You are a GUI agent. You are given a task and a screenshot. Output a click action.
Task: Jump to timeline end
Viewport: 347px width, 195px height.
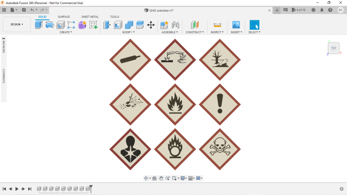(x=30, y=189)
